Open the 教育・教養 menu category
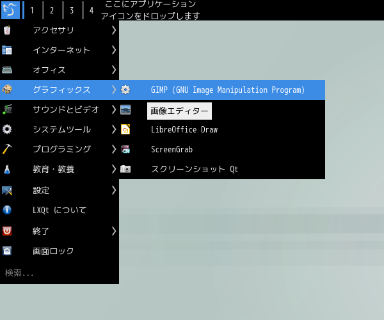 pyautogui.click(x=60, y=169)
